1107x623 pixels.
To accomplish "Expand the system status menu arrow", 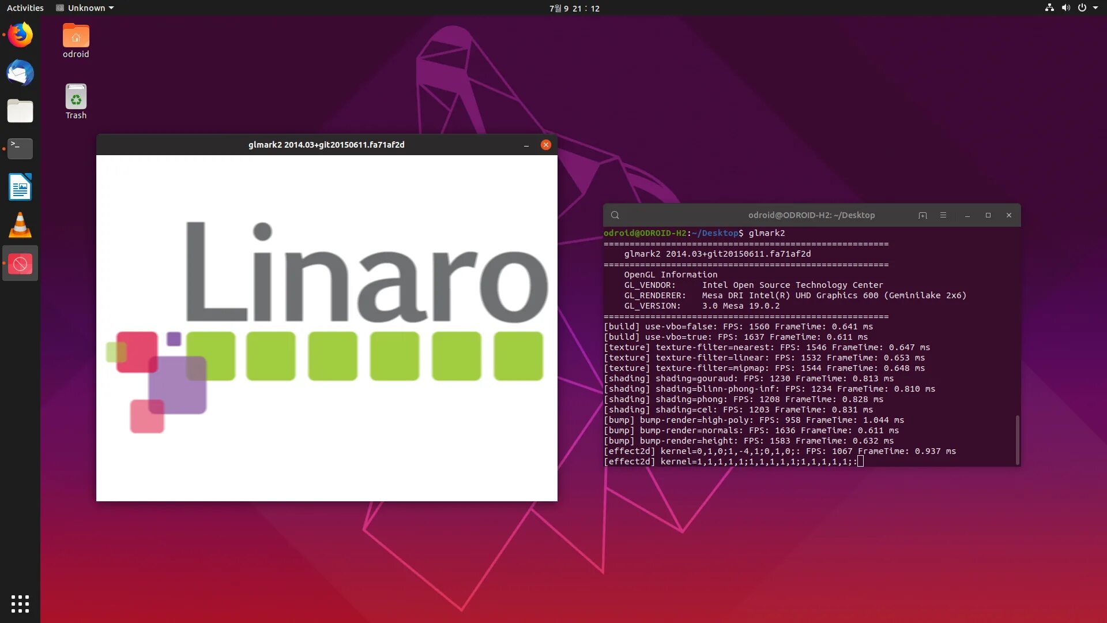I will click(1095, 8).
